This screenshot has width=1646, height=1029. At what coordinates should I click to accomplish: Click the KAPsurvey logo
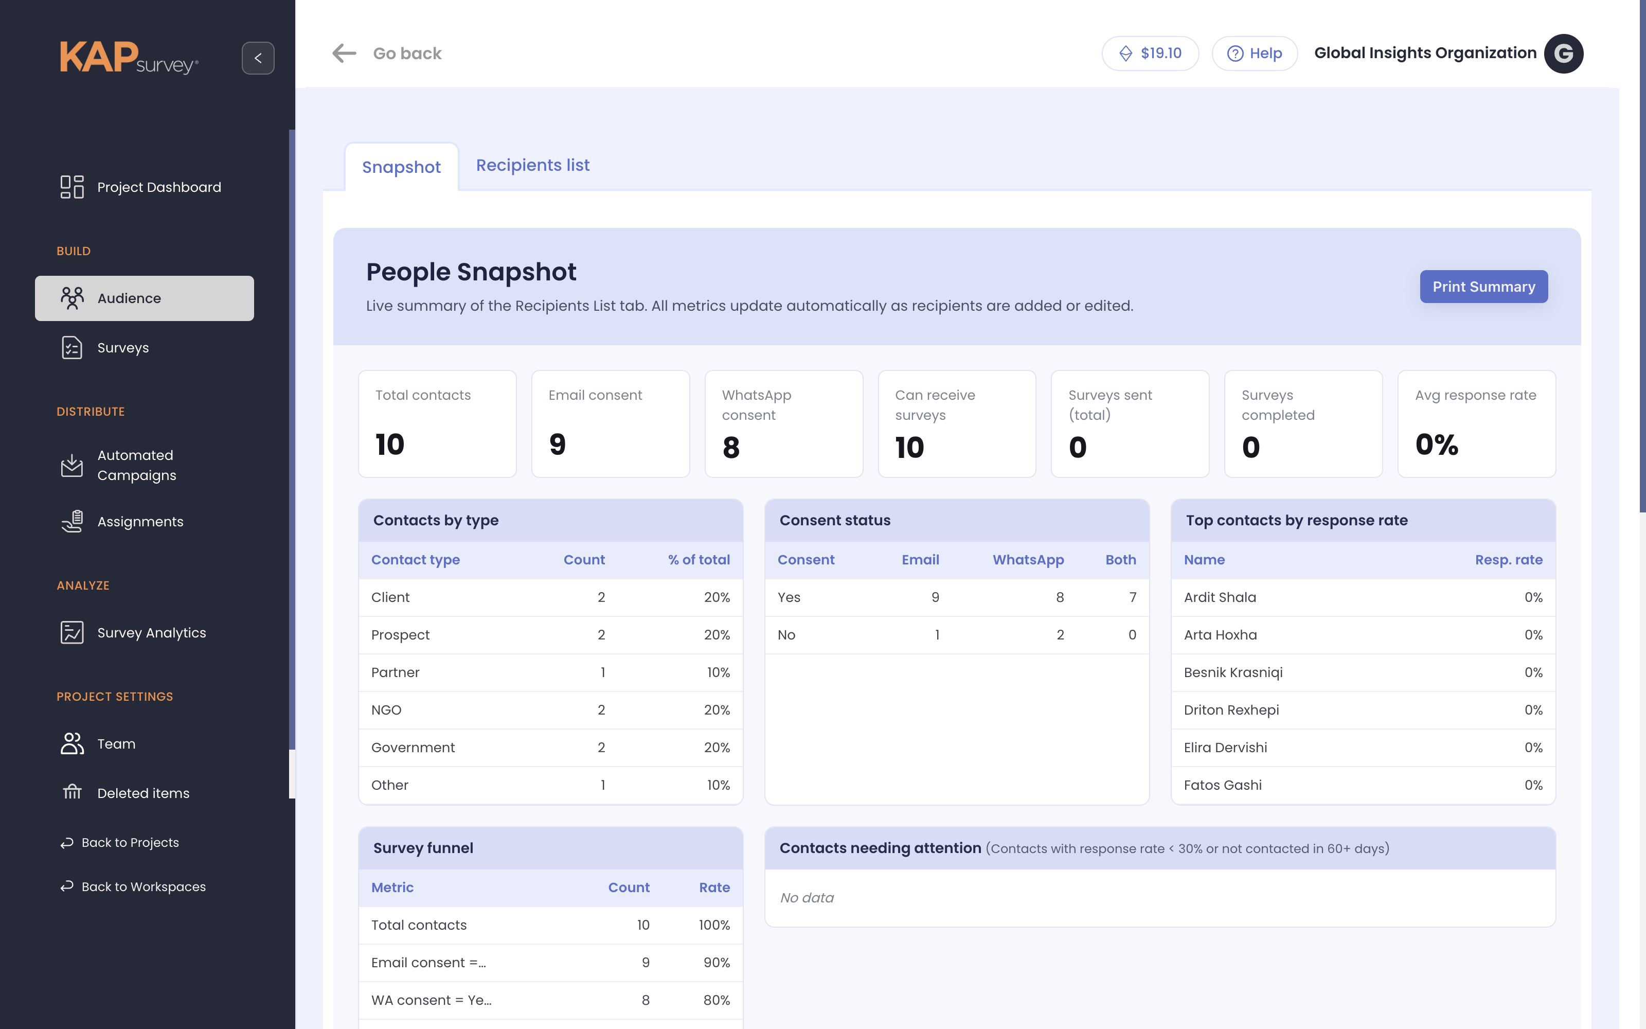(129, 58)
